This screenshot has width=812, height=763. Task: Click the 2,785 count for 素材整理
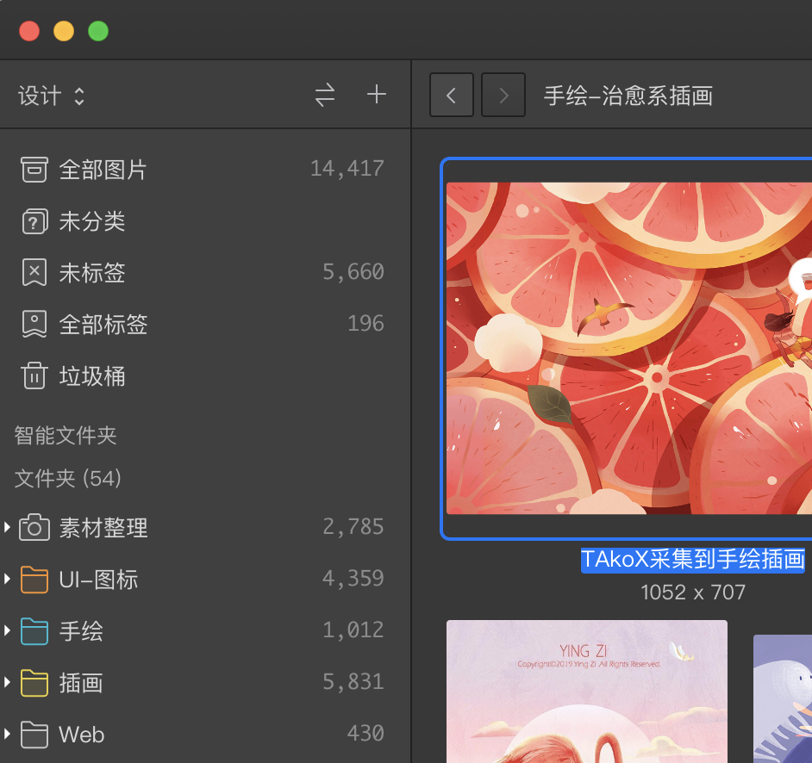[353, 527]
